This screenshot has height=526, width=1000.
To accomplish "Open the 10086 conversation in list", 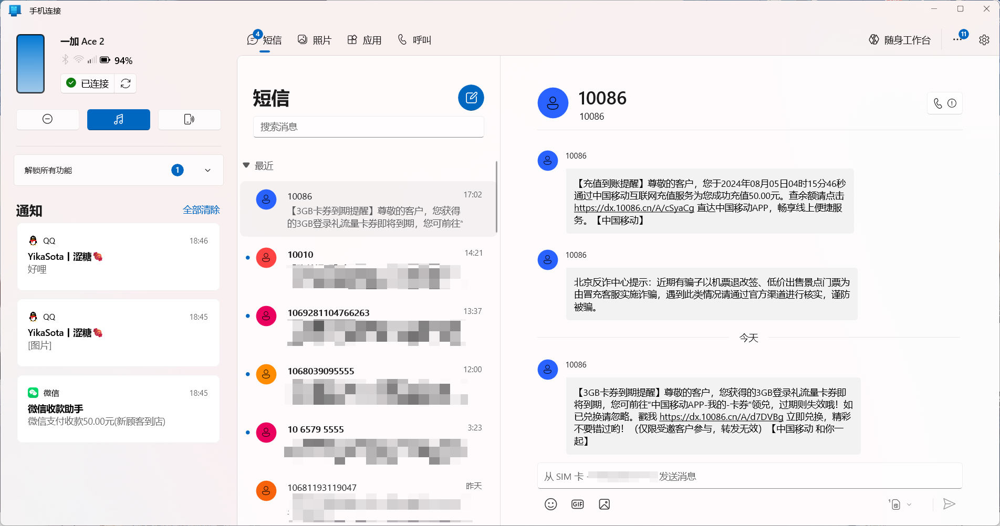I will (368, 209).
